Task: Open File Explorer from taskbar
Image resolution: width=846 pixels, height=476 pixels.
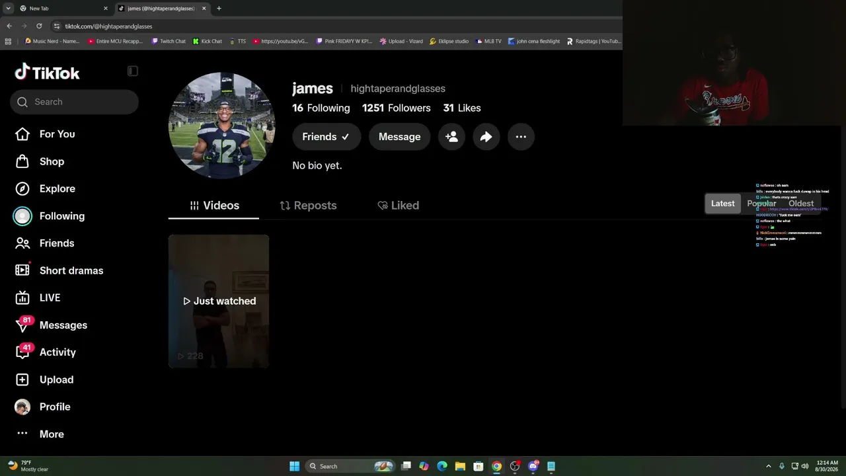Action: (x=460, y=466)
